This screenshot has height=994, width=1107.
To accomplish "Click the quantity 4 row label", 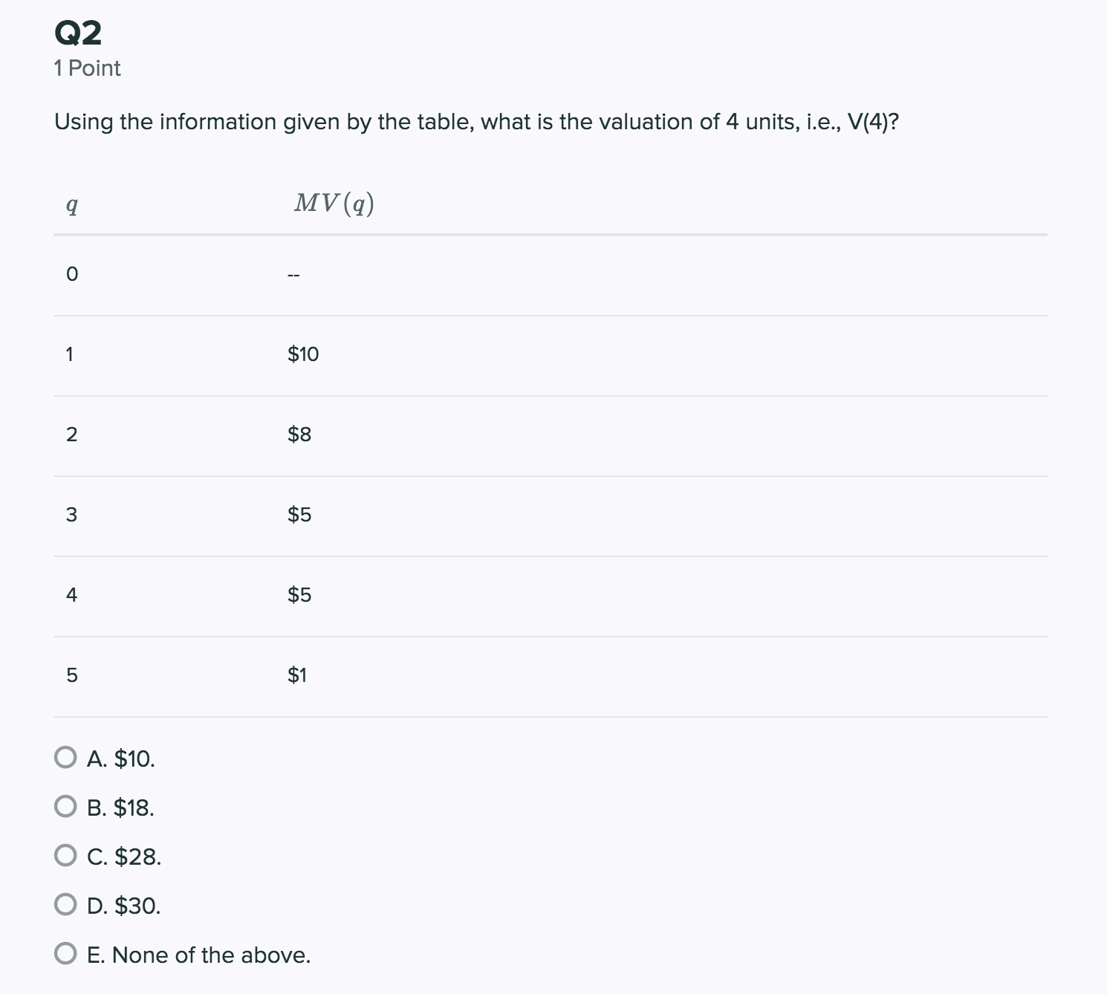I will tap(71, 594).
